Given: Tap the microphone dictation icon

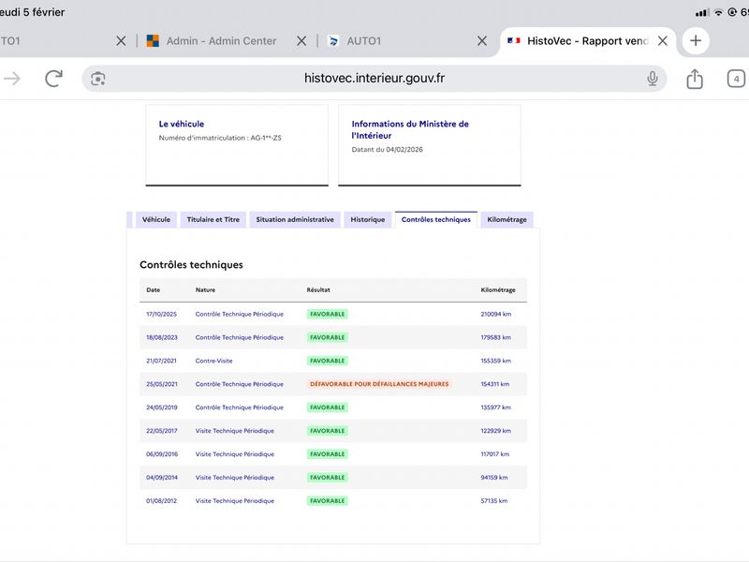Looking at the screenshot, I should 653,79.
